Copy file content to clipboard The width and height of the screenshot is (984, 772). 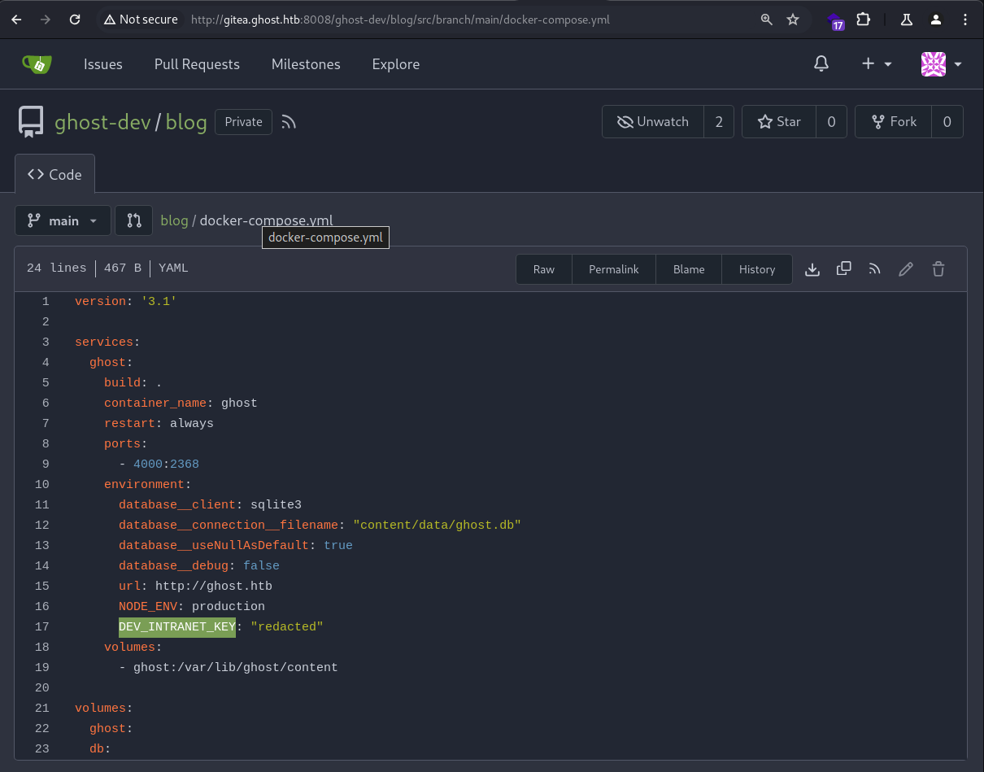pyautogui.click(x=843, y=268)
